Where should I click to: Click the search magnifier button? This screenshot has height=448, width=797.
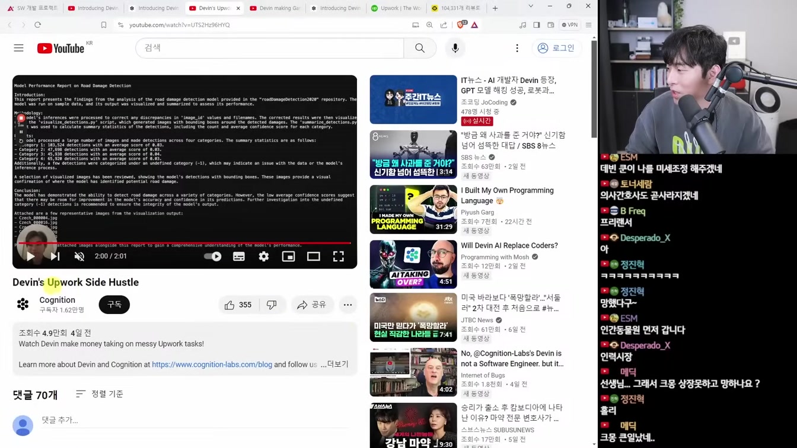420,48
